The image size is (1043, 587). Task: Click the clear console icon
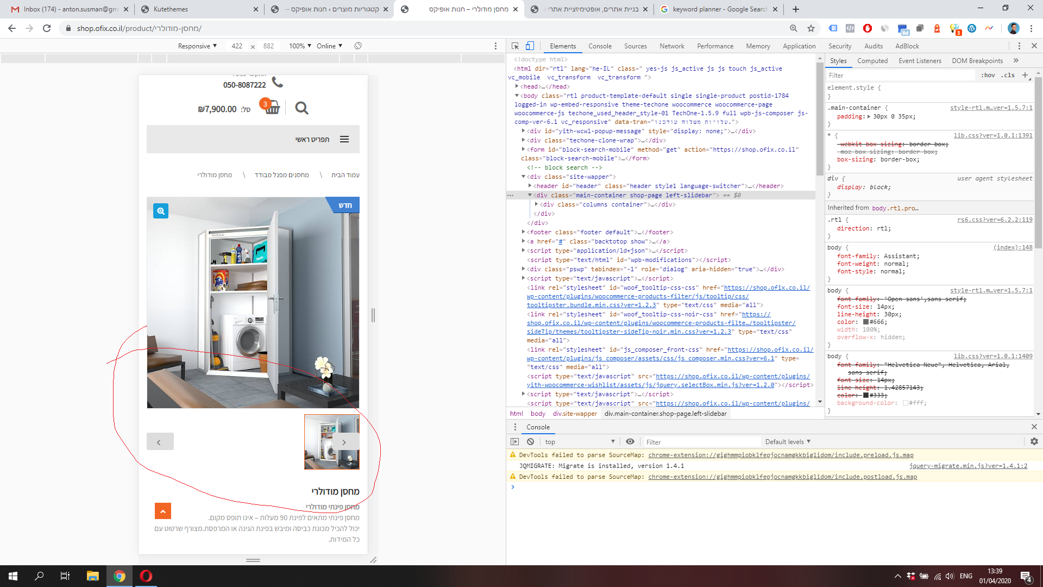coord(531,442)
